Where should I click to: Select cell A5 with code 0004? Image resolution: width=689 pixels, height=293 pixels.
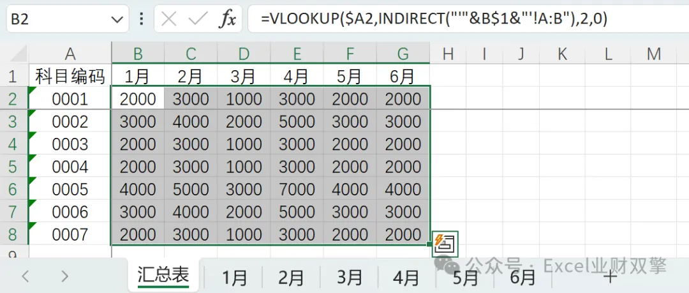70,167
